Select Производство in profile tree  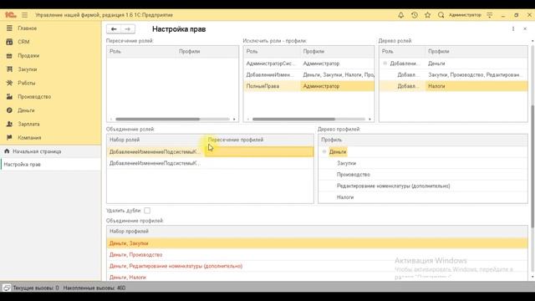point(353,175)
